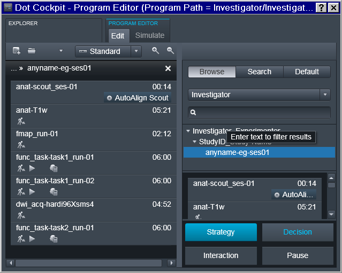Click person icon under func_task-task1_run-01
The image size is (342, 273).
21,168
